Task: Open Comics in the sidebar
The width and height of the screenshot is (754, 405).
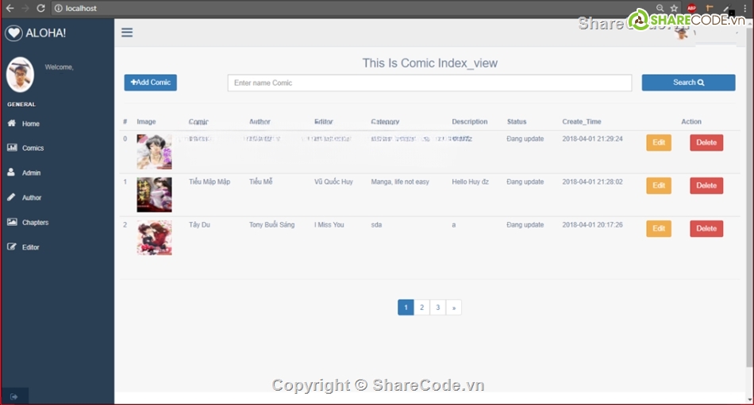Action: pos(33,148)
